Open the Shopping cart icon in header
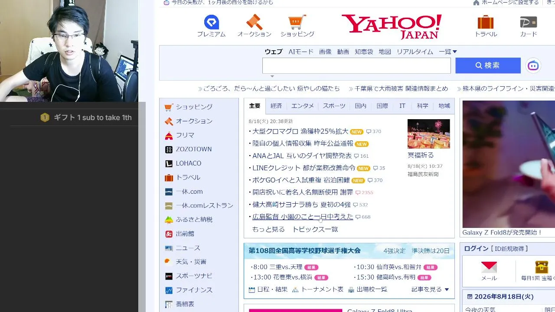555x312 pixels. point(297,22)
